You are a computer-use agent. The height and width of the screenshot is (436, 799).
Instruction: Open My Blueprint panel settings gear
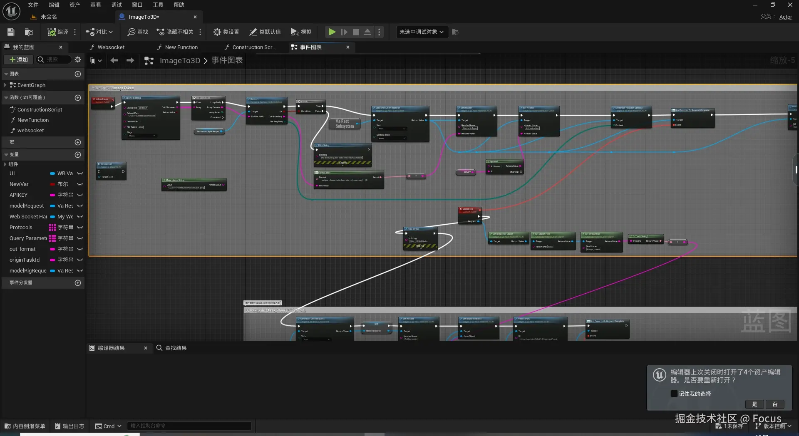click(x=78, y=59)
